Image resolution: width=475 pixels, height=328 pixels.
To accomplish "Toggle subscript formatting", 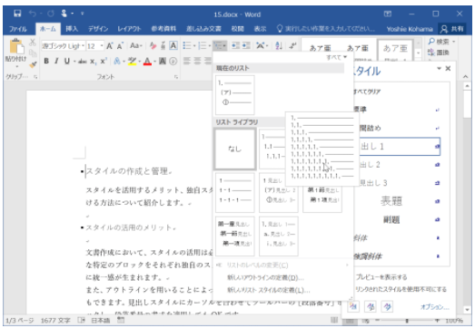I will click(x=94, y=62).
